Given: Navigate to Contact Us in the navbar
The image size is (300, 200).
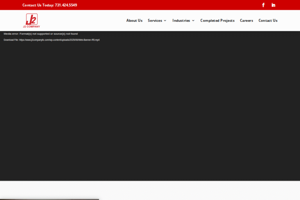Looking at the screenshot, I should click(x=268, y=21).
